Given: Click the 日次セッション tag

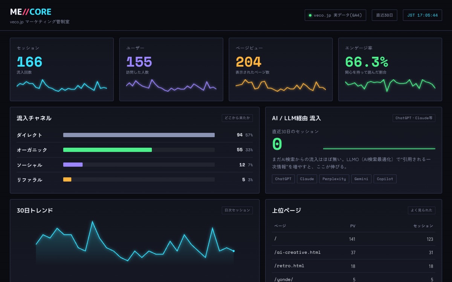Looking at the screenshot, I should [x=237, y=210].
